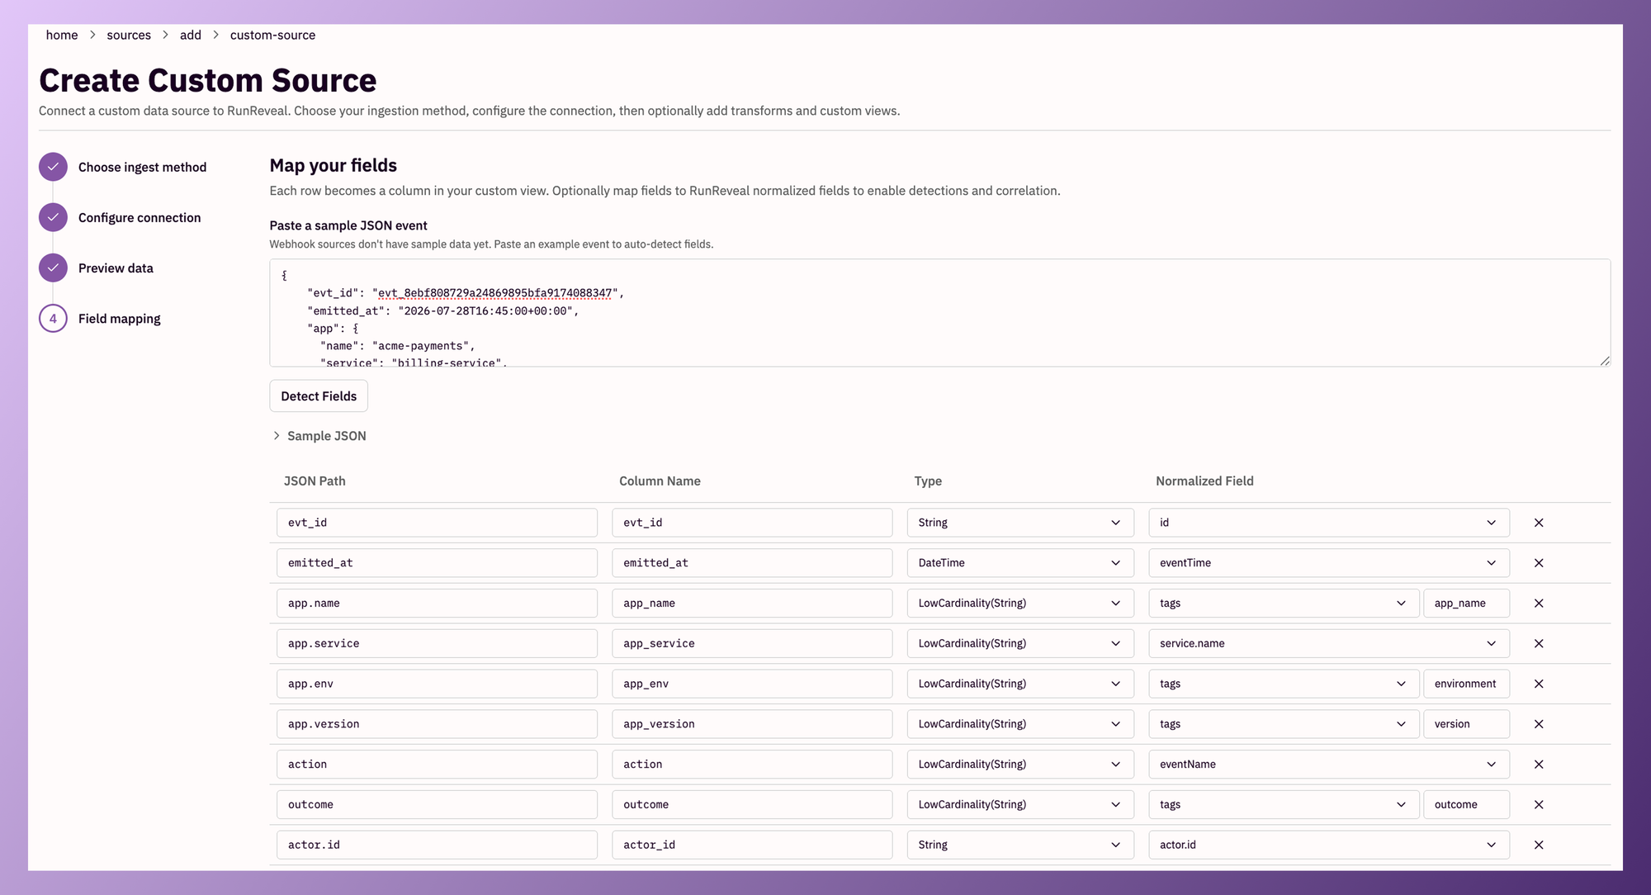Click the Detect Fields button
Image resolution: width=1651 pixels, height=895 pixels.
tap(319, 396)
